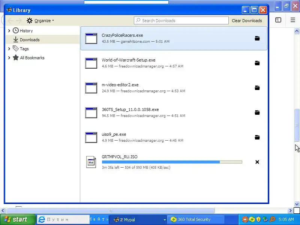Click Clear Downloads button
Image resolution: width=300 pixels, height=225 pixels.
point(247,21)
